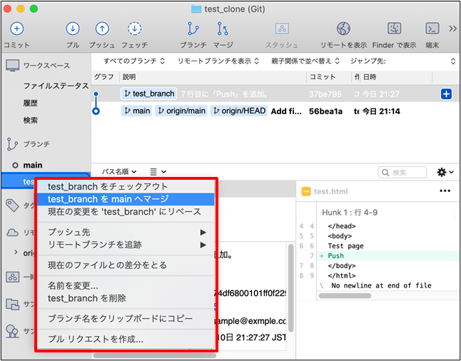The height and width of the screenshot is (361, 461).
Task: Click the 検索 search field
Action: pos(402,173)
